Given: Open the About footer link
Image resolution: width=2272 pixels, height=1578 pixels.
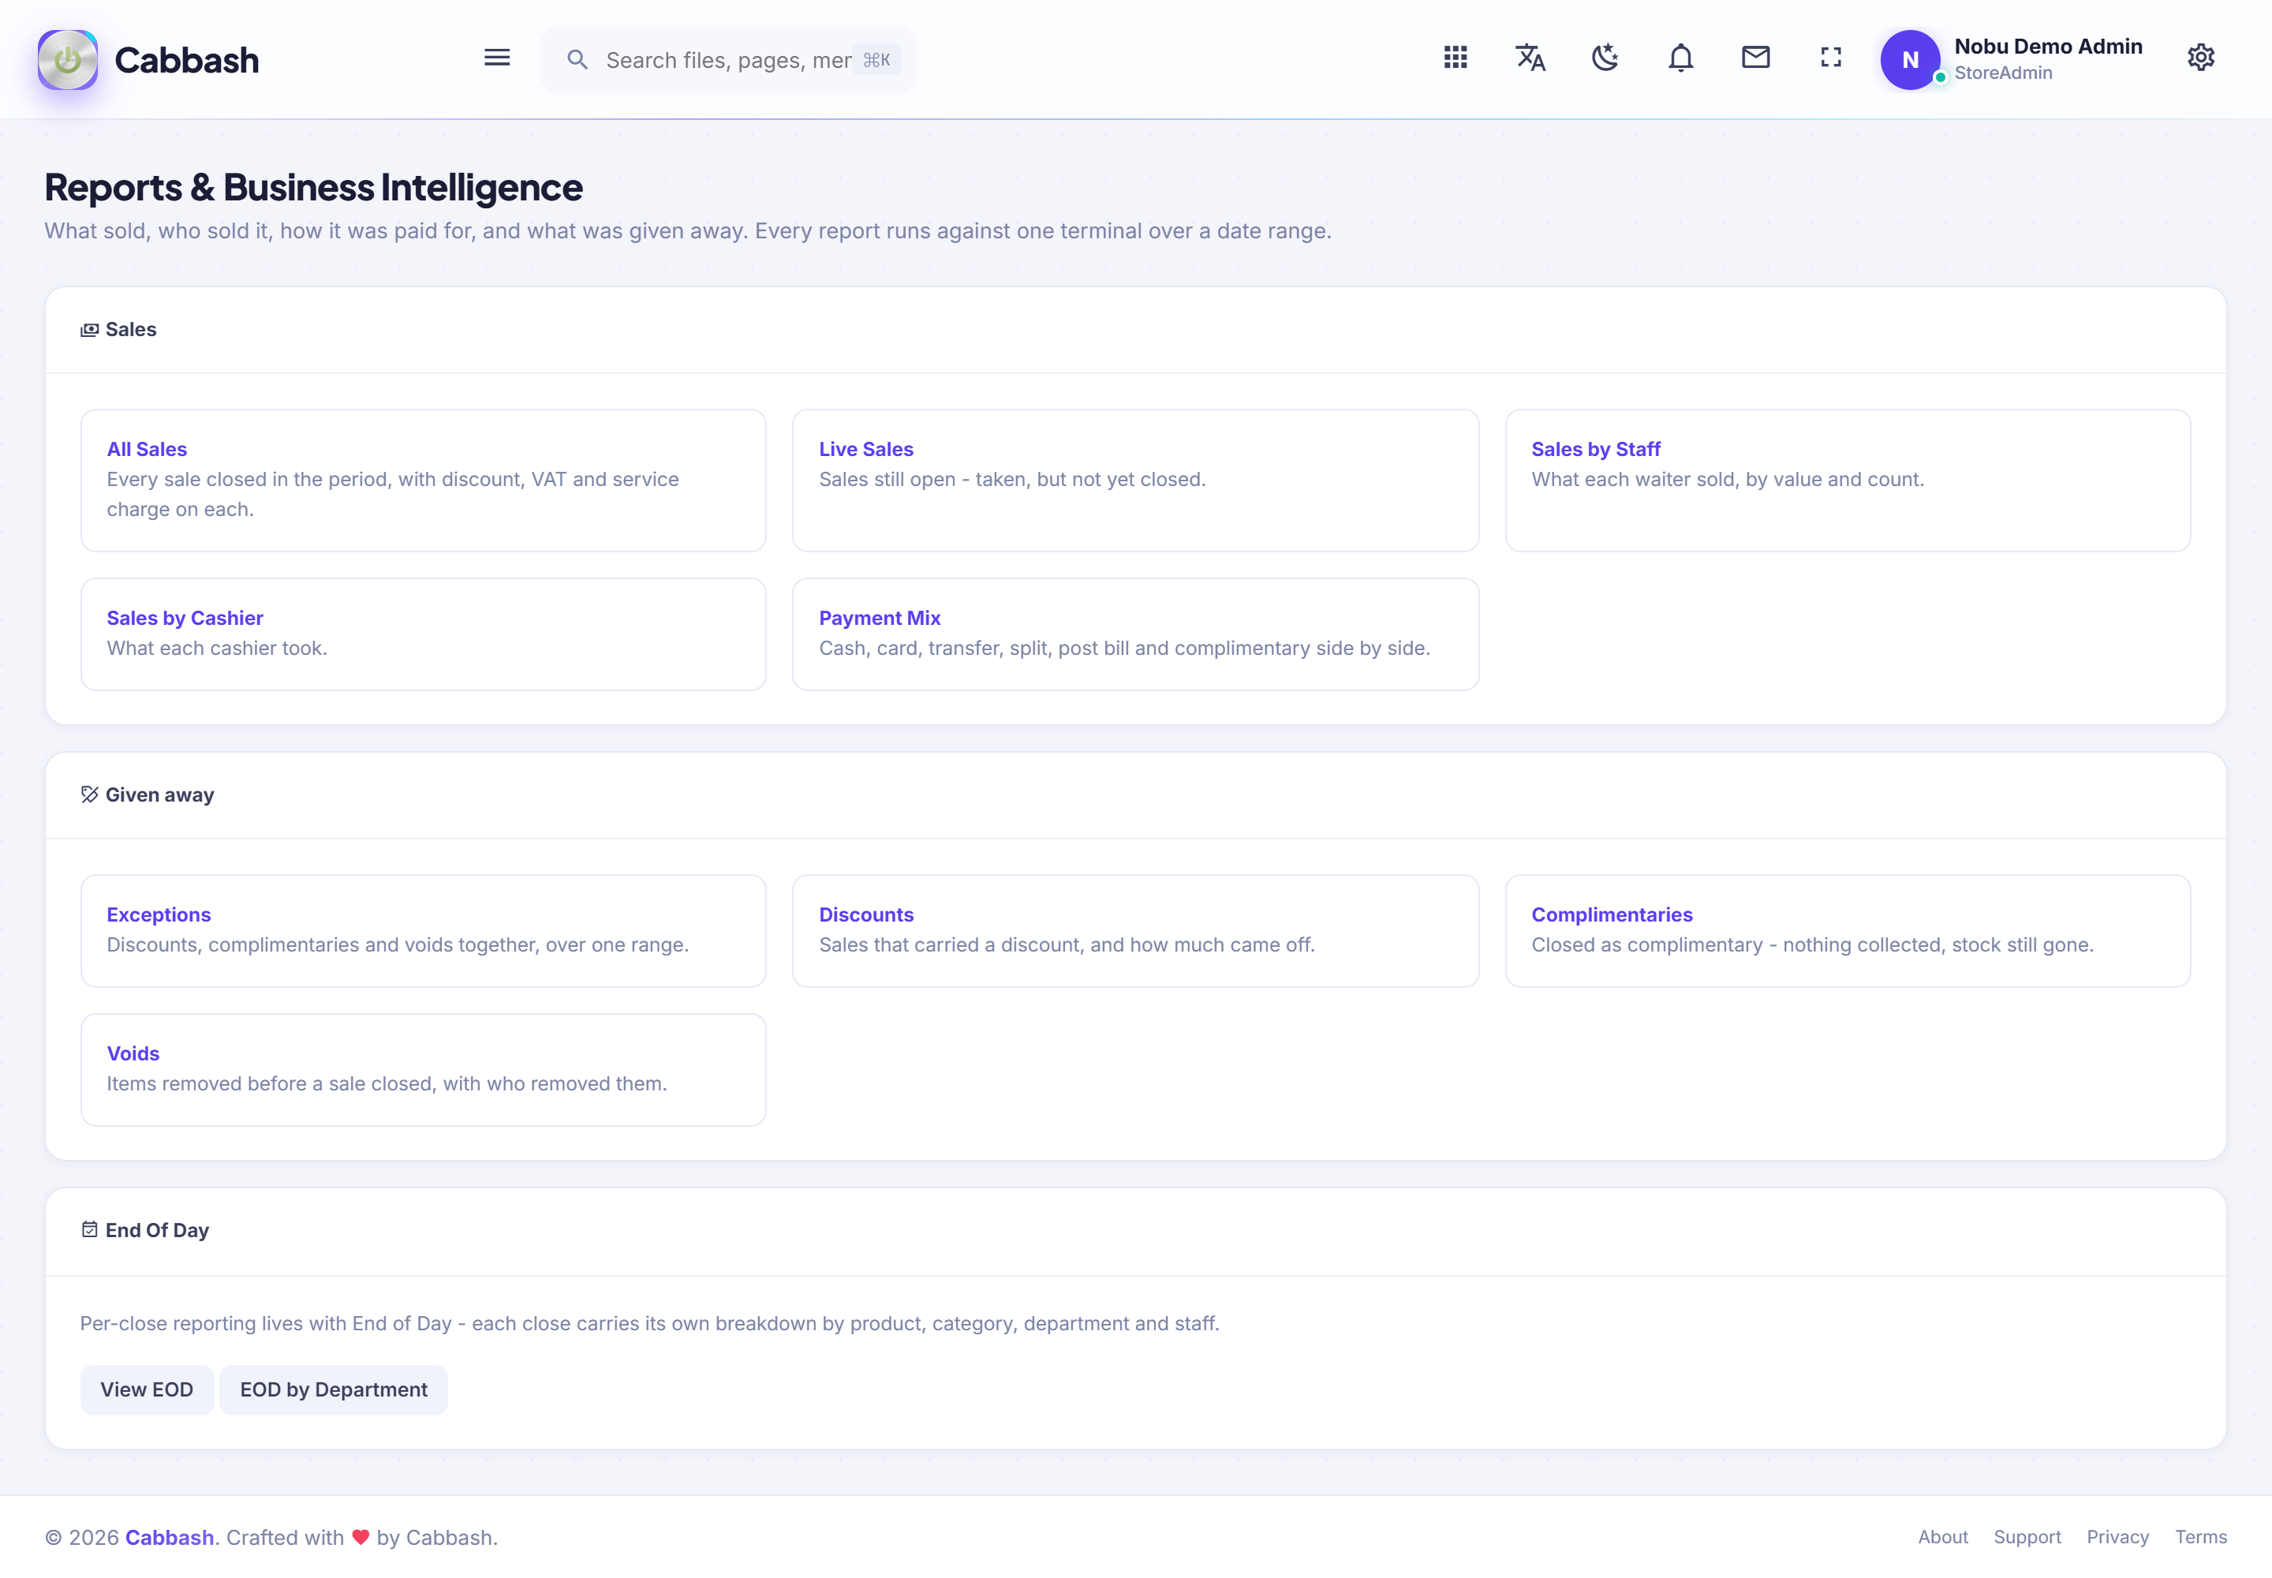Looking at the screenshot, I should coord(1943,1538).
